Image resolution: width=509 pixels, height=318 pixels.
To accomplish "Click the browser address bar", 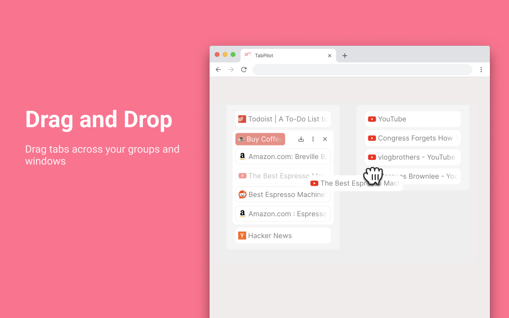I will pos(362,69).
